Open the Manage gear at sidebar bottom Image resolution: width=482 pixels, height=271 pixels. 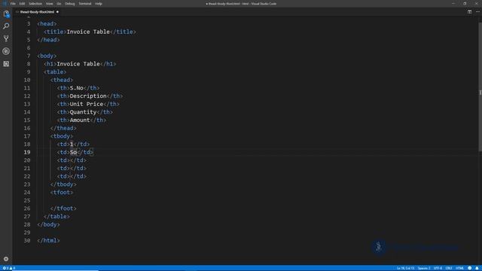(6, 259)
